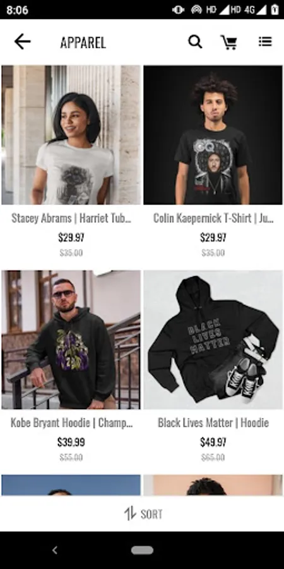284x569 pixels.
Task: Tap the $39.99 Kobe hoodie price
Action: (71, 442)
